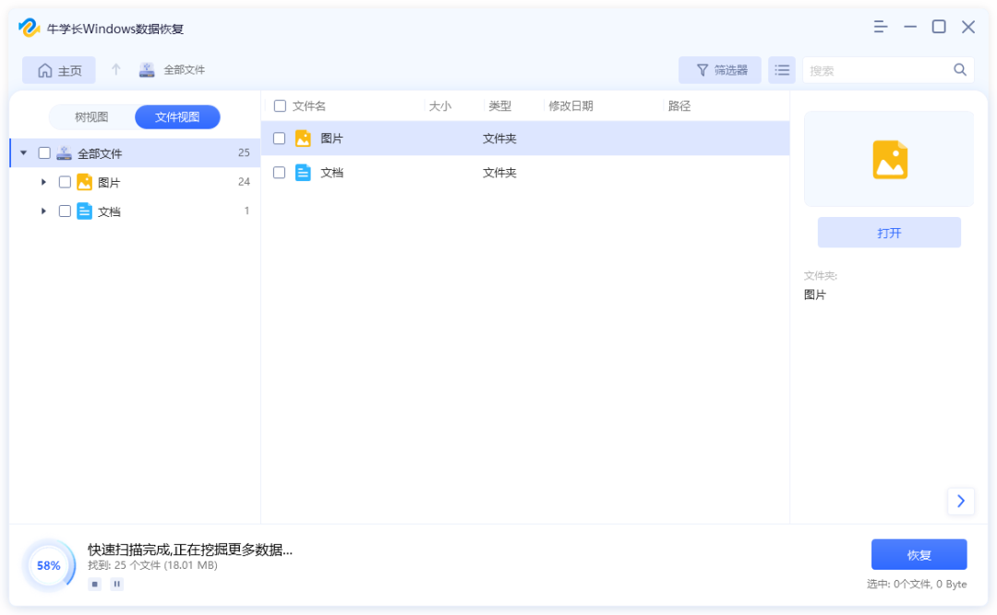The height and width of the screenshot is (615, 997).
Task: Click the search magnifier icon
Action: click(959, 70)
